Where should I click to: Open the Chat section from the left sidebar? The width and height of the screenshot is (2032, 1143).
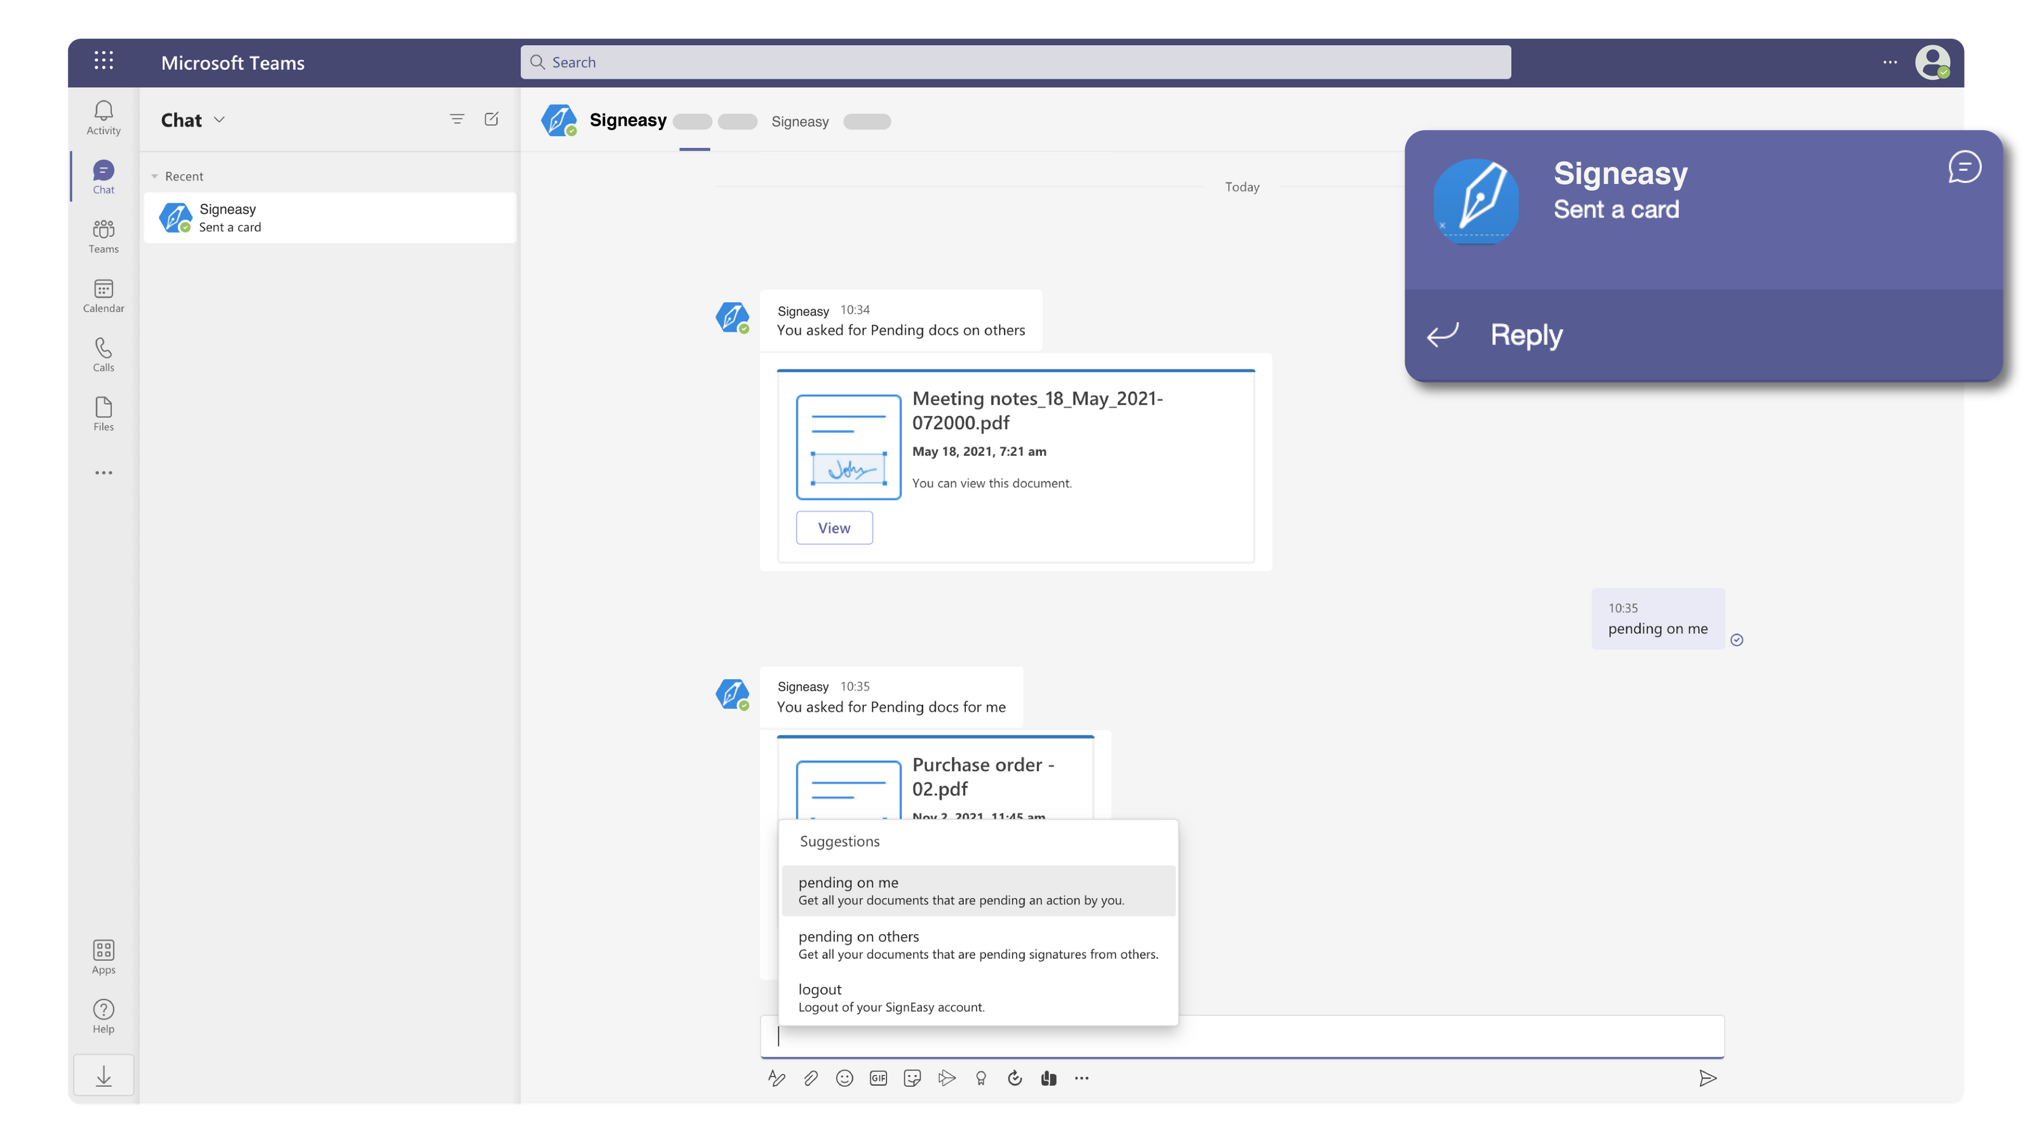(x=104, y=175)
